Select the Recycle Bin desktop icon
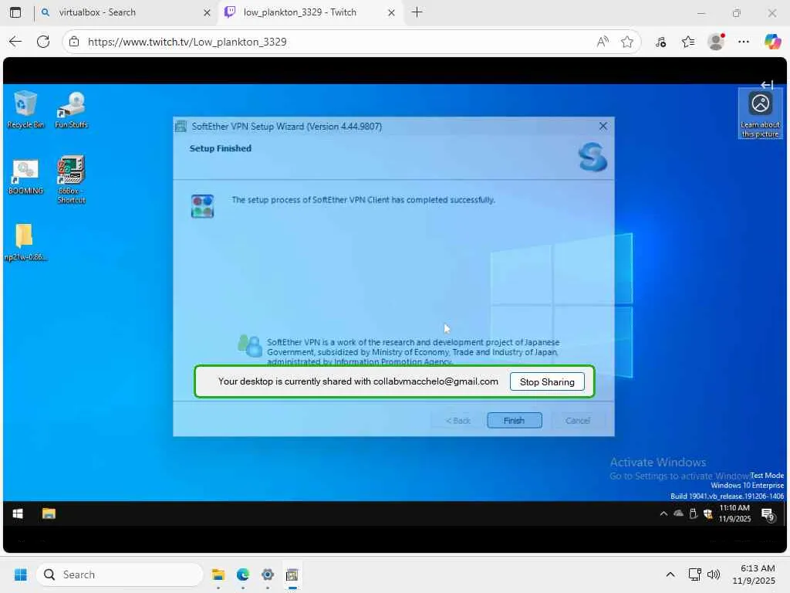 coord(25,110)
